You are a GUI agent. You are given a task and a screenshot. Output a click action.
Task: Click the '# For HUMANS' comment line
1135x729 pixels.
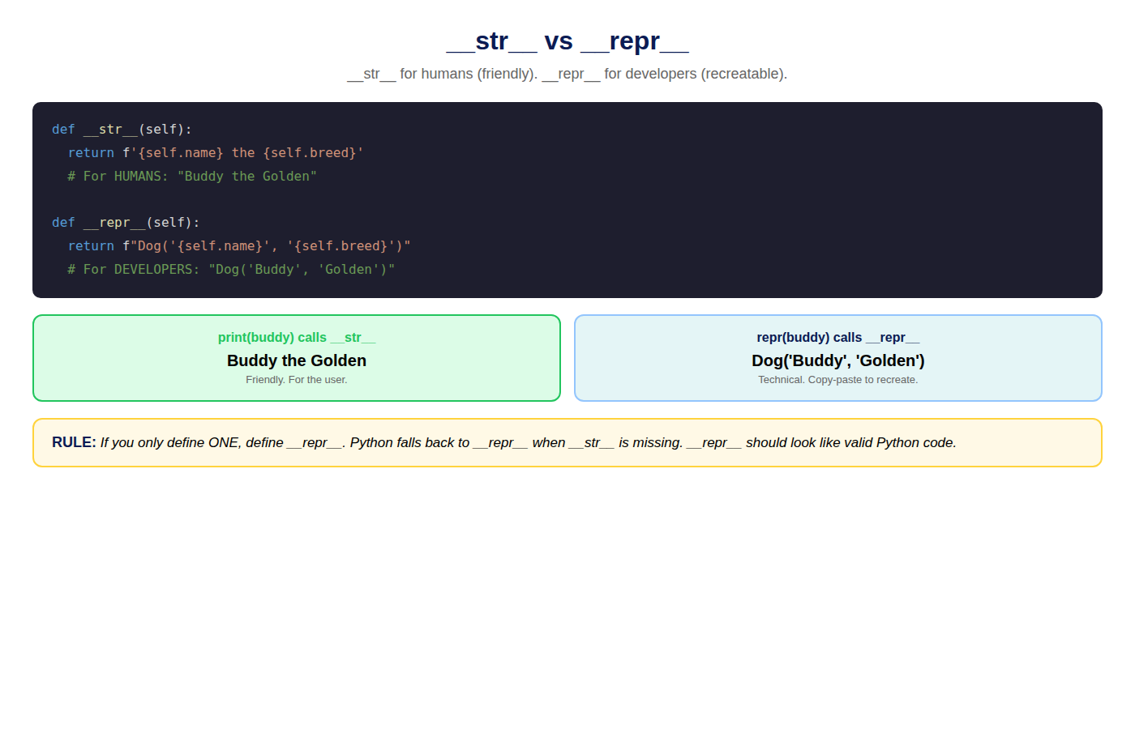192,177
